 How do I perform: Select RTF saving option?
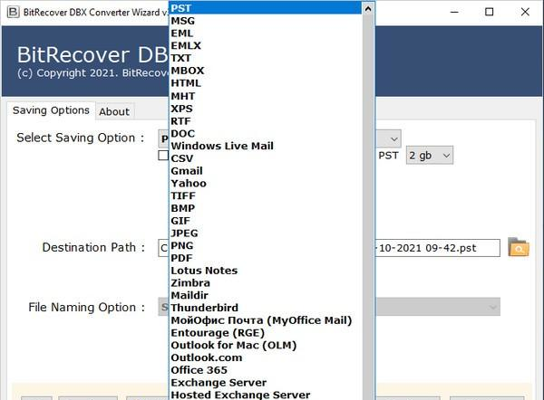click(x=266, y=121)
